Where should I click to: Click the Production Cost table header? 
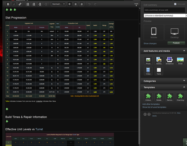(73, 23)
